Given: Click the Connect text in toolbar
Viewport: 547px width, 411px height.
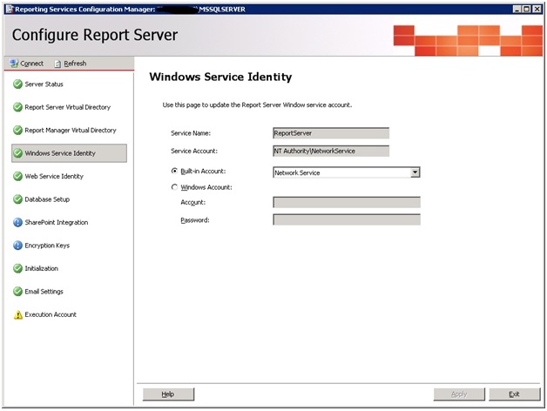Looking at the screenshot, I should pos(31,64).
